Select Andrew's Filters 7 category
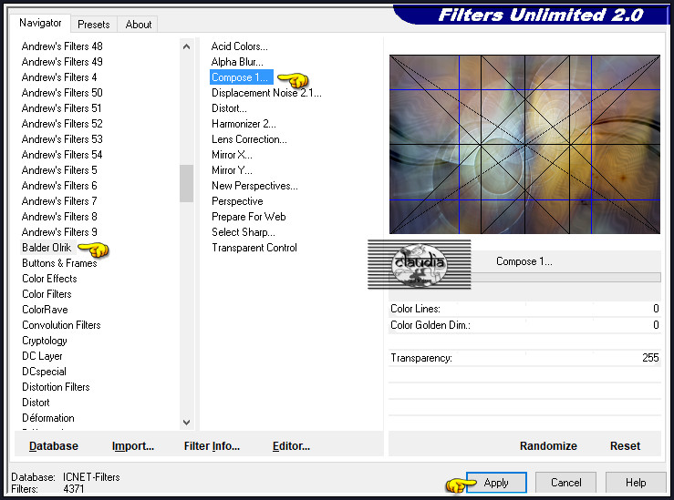674x500 pixels. point(59,201)
